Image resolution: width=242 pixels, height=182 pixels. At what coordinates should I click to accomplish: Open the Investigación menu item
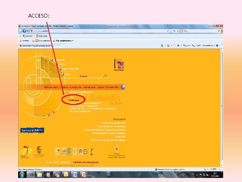75,87
